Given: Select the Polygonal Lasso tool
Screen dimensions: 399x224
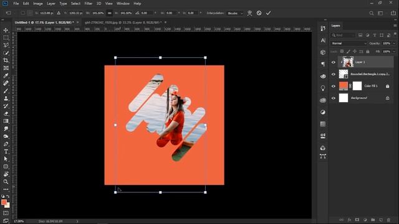Looking at the screenshot, I should click(x=6, y=45).
